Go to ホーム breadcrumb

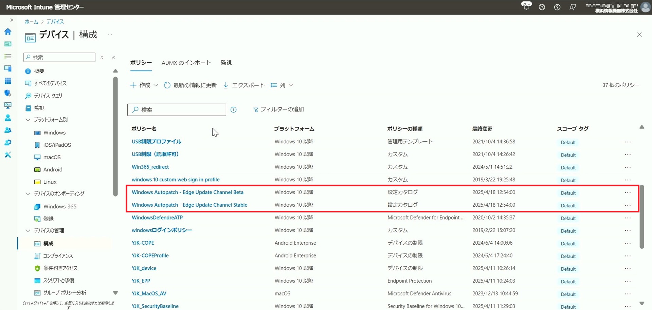tap(31, 22)
